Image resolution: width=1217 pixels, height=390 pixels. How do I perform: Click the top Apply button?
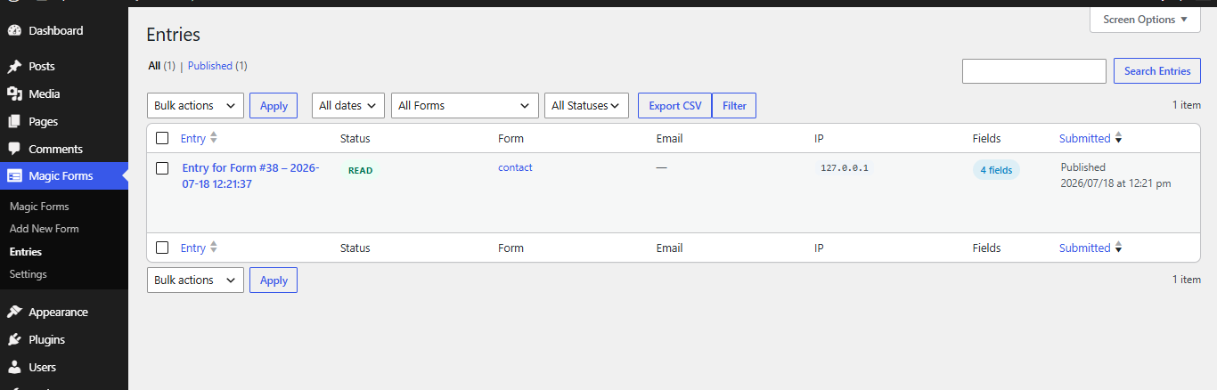(x=274, y=105)
